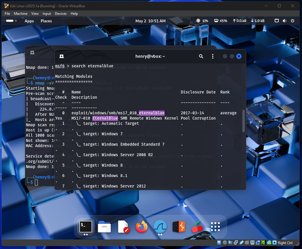Open the VirtualBox Input menu

(47, 13)
